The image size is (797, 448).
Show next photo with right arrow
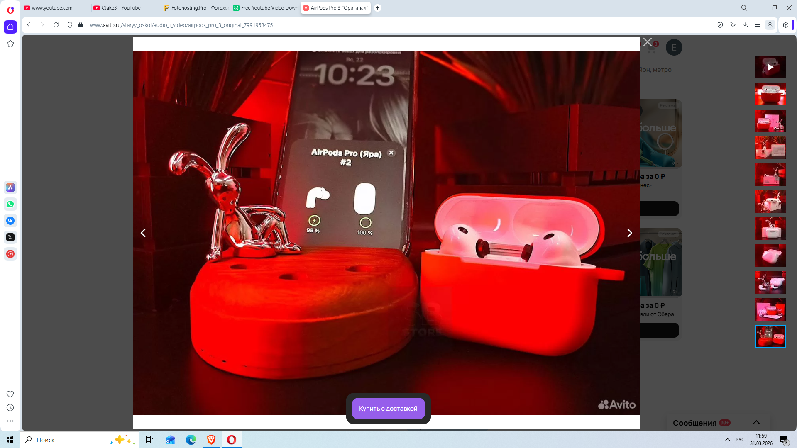[629, 233]
